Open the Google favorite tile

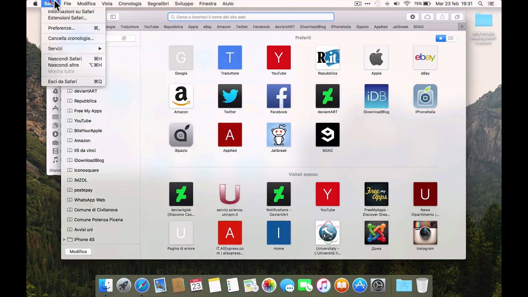pyautogui.click(x=181, y=57)
